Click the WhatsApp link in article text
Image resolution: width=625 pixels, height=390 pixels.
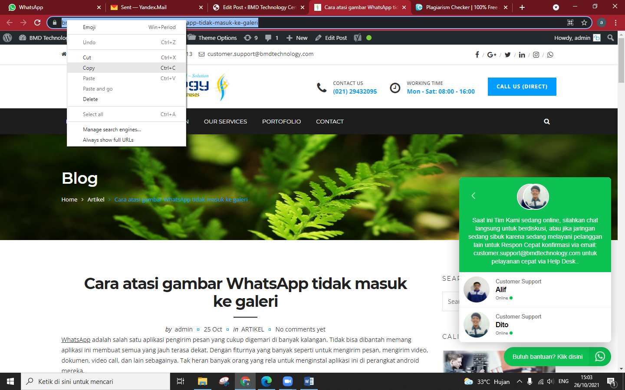tap(76, 339)
